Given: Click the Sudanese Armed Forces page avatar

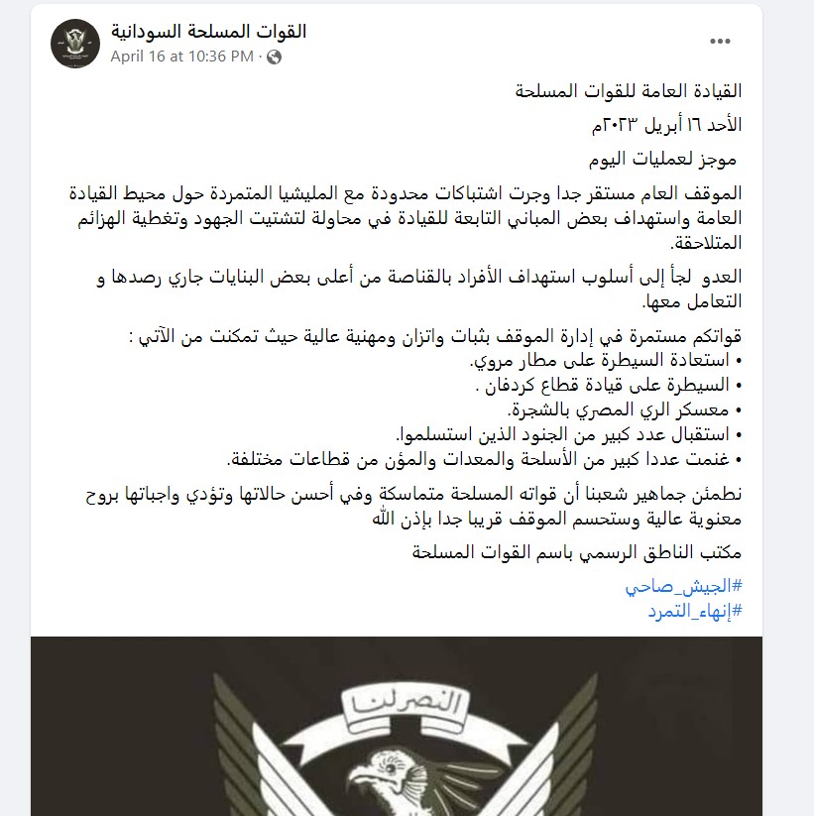Looking at the screenshot, I should (x=74, y=43).
